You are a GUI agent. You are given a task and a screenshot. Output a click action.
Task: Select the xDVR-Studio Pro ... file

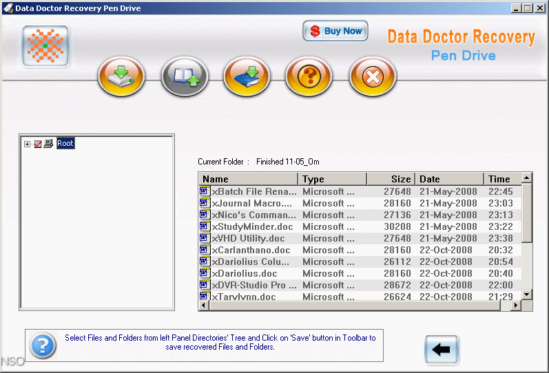[360, 285]
